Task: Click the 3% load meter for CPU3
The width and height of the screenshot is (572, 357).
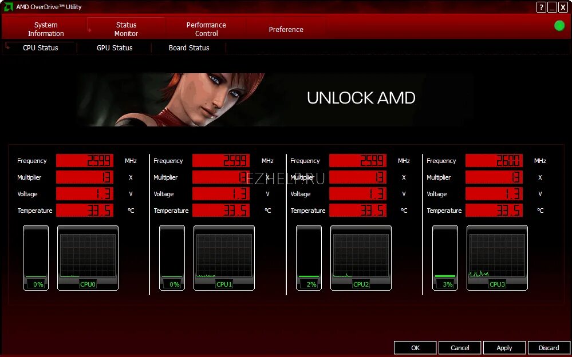Action: pos(445,258)
